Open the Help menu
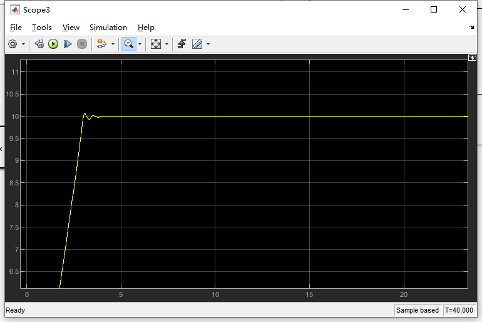The width and height of the screenshot is (482, 322). point(146,28)
